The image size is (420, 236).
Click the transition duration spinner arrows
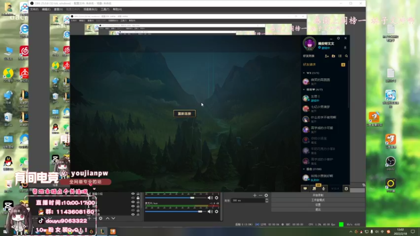click(x=267, y=200)
